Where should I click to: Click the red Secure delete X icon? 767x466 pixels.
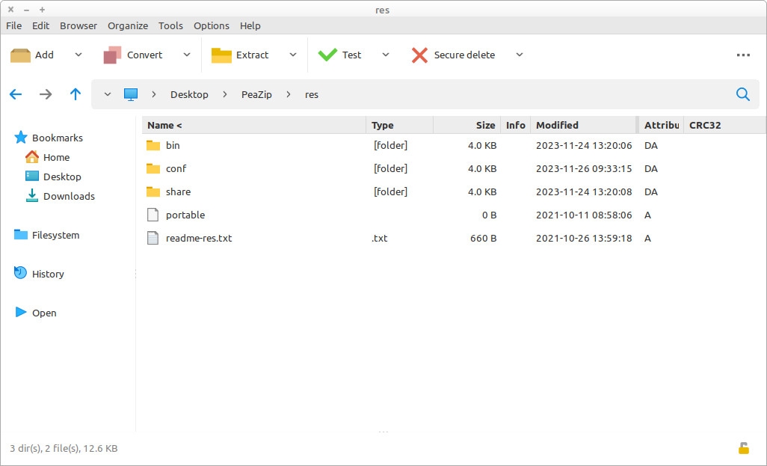419,55
